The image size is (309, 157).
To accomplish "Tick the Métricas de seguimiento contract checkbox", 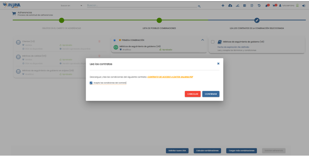I will [213, 42].
